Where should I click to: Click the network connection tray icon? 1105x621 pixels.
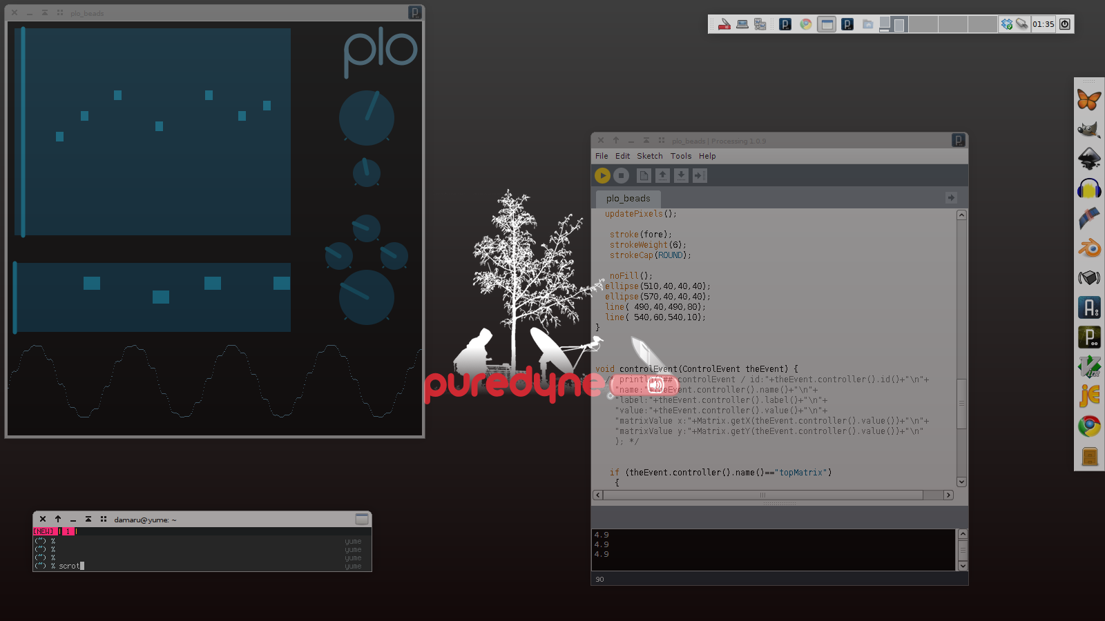[x=1022, y=24]
